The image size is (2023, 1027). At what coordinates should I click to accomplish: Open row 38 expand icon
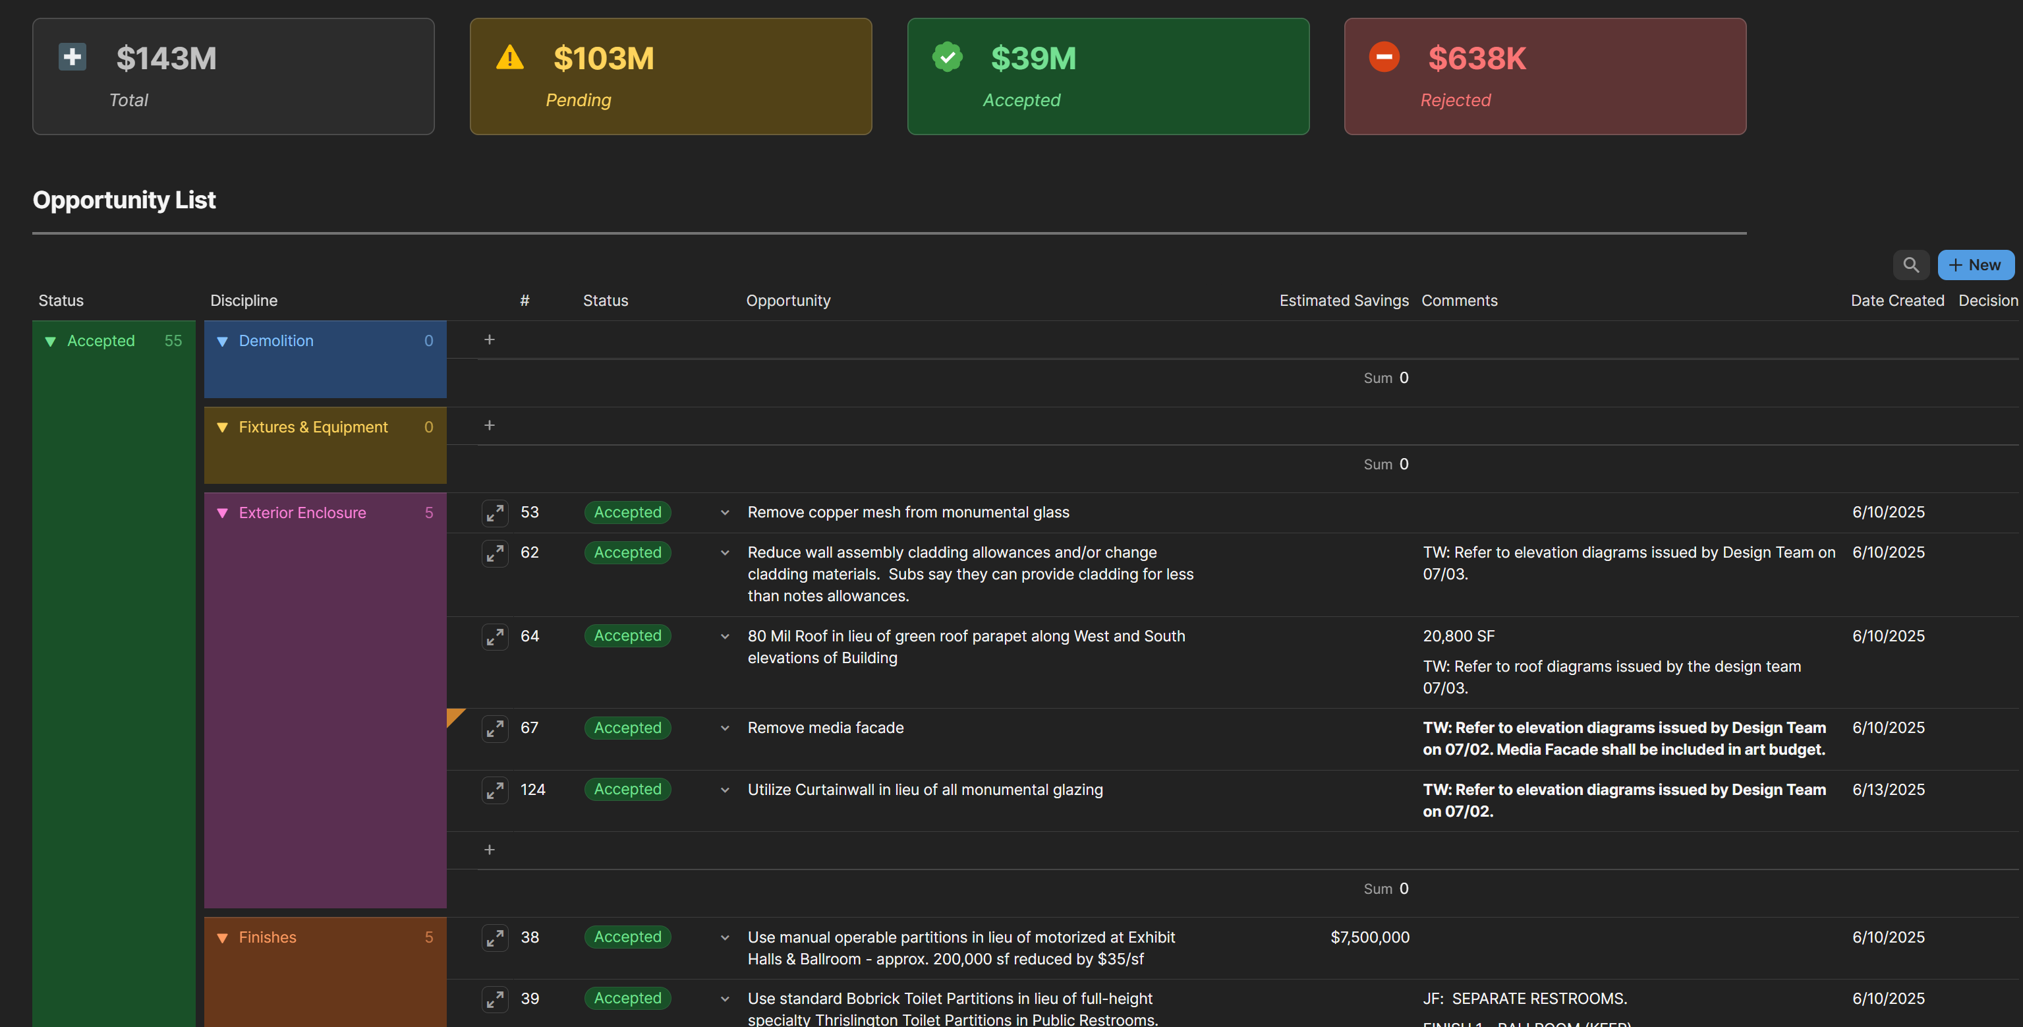click(495, 937)
